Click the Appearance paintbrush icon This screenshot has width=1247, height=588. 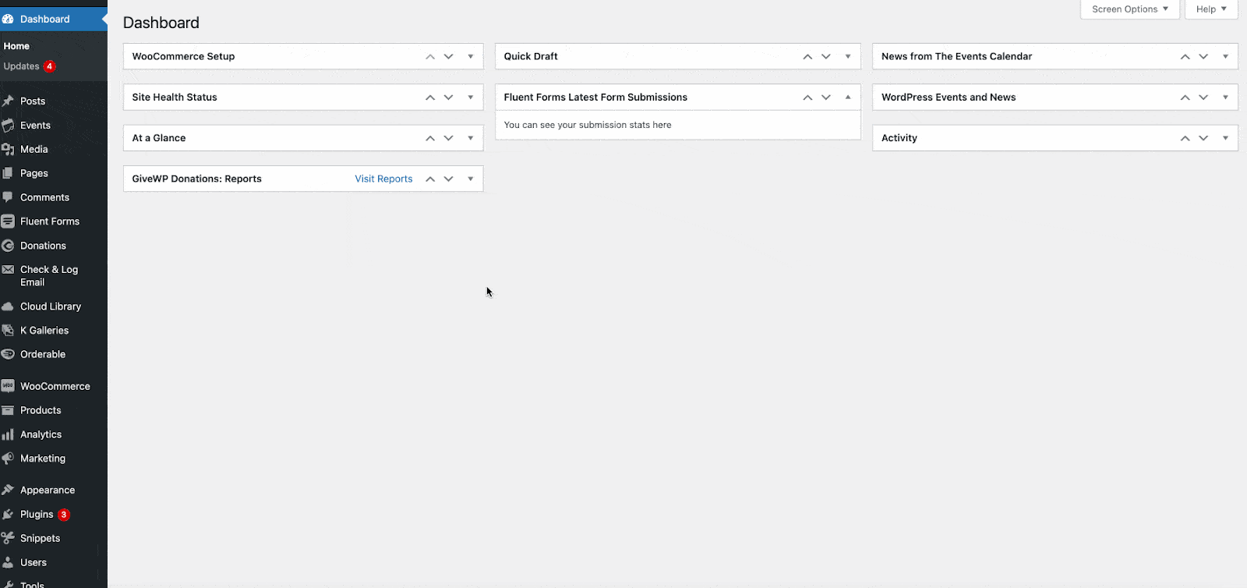pyautogui.click(x=8, y=490)
